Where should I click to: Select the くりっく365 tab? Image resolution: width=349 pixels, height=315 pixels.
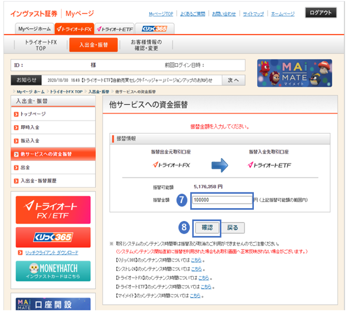[x=155, y=29]
